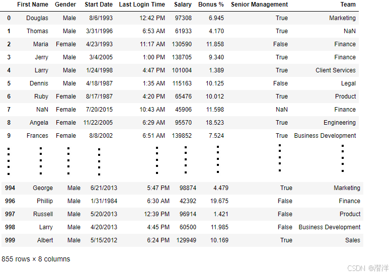Click the Start Date column header
Image resolution: width=392 pixels, height=275 pixels.
pos(99,5)
